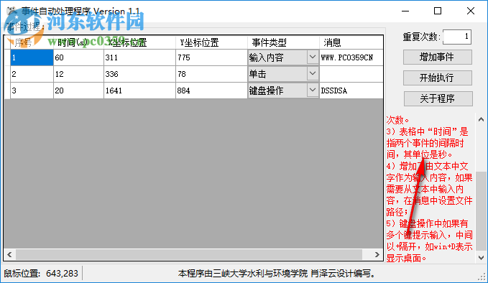The width and height of the screenshot is (488, 283).
Task: Click the 增加事件 button
Action: (x=438, y=57)
